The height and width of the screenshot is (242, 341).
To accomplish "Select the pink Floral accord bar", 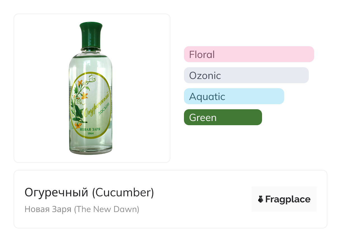I will tap(249, 54).
